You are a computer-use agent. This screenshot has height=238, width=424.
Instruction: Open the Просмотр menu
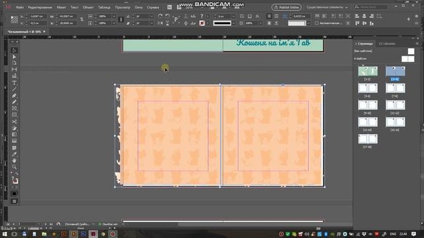click(x=123, y=7)
